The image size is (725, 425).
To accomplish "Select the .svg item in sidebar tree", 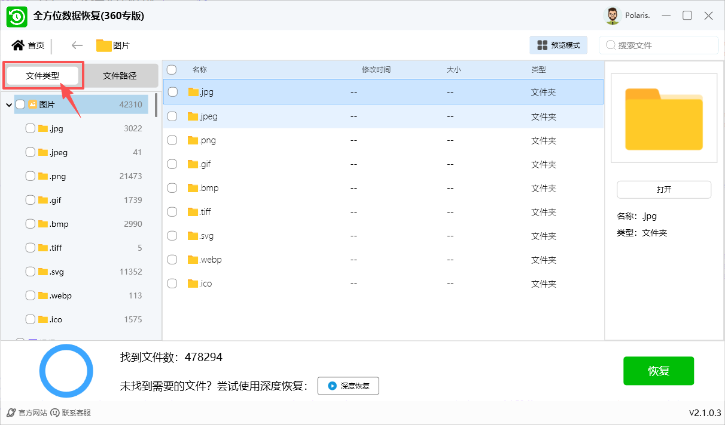I will pos(57,272).
